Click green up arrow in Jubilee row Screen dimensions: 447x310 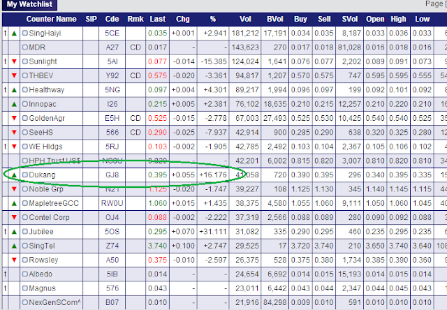pos(14,232)
